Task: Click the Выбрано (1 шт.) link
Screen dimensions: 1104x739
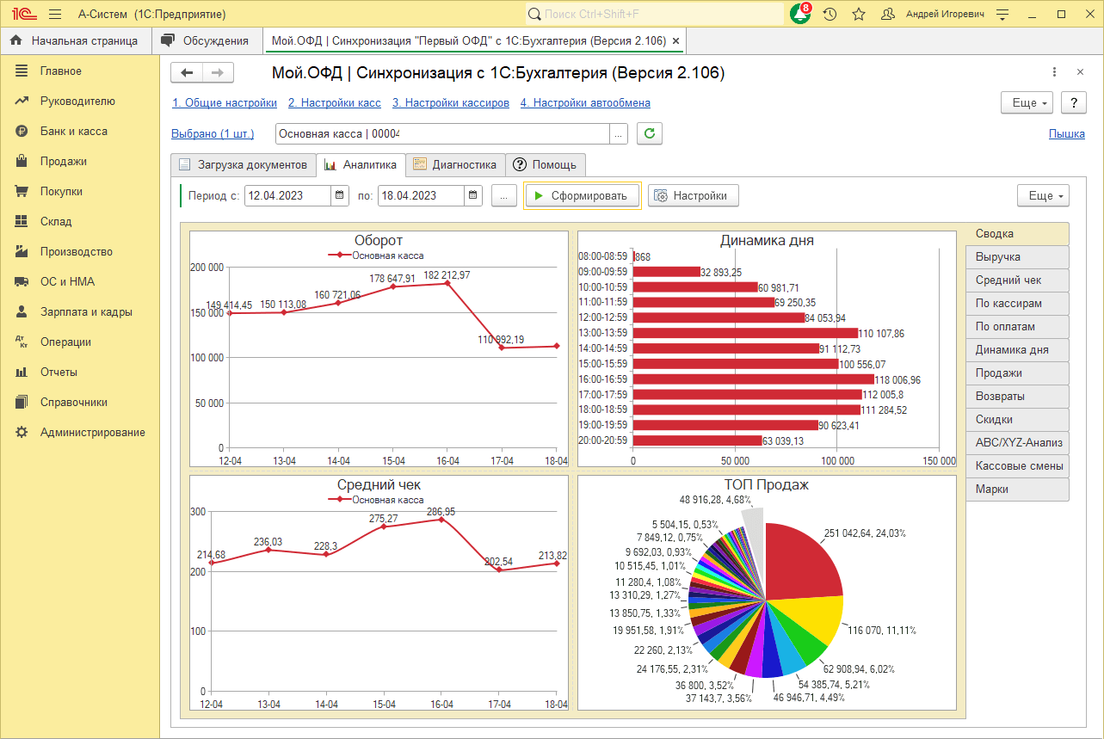Action: [213, 133]
